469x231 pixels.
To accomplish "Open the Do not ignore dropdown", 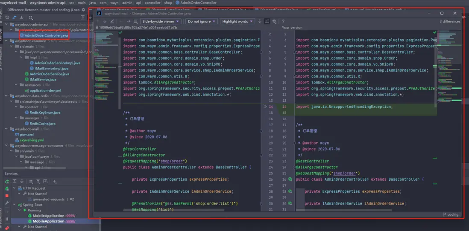I will click(x=201, y=21).
